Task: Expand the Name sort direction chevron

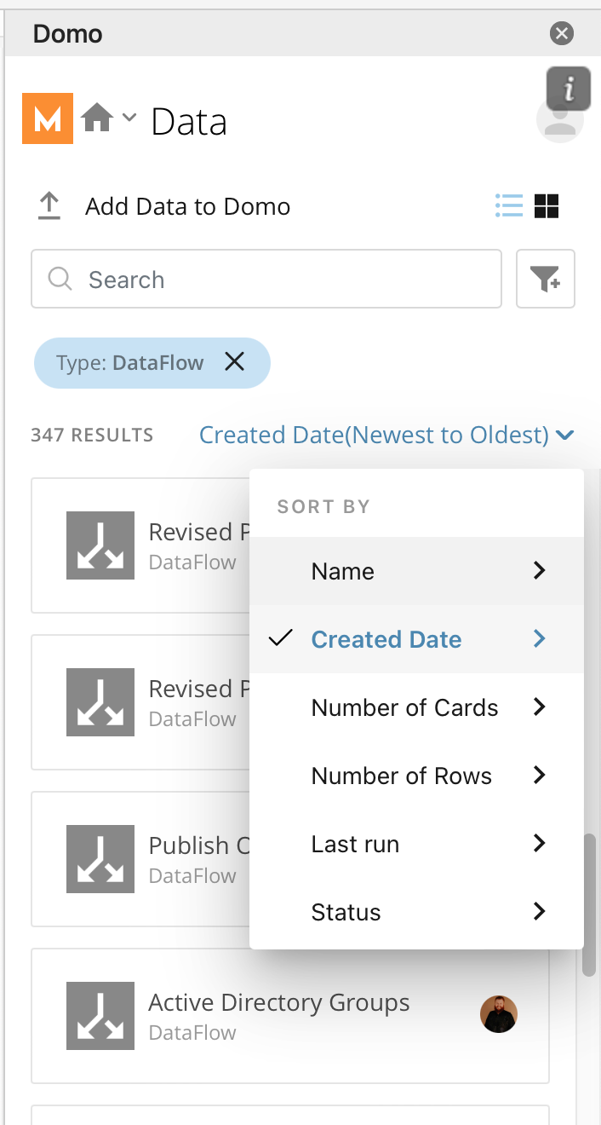Action: coord(538,571)
